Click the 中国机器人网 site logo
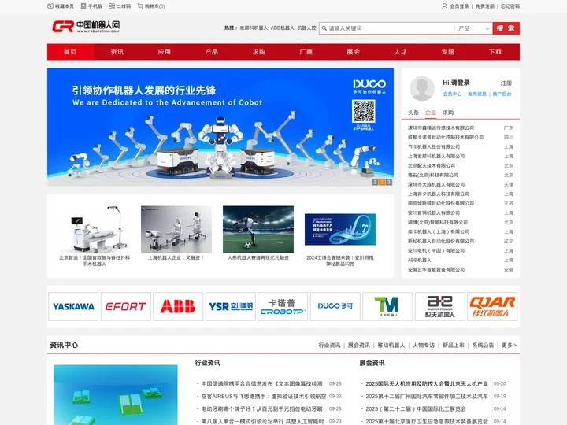The height and width of the screenshot is (425, 567). coord(86,27)
